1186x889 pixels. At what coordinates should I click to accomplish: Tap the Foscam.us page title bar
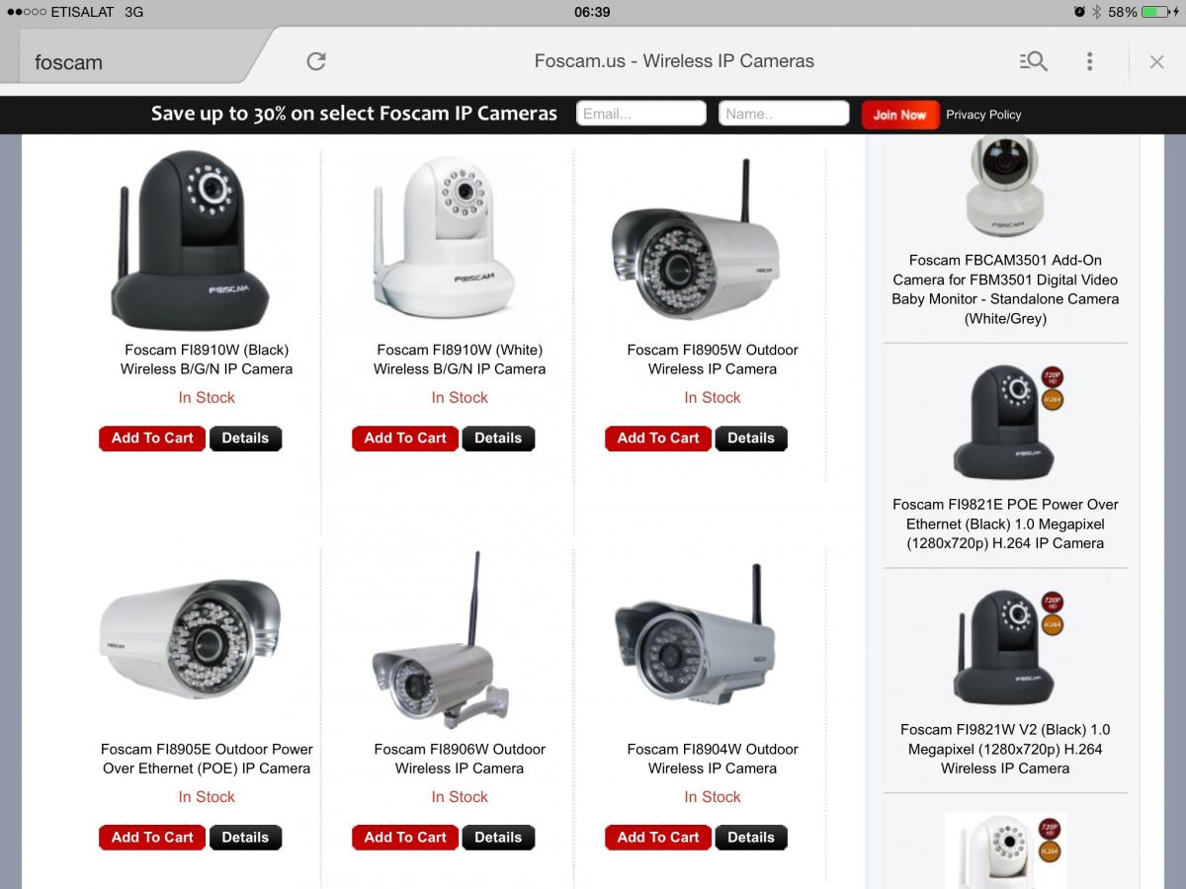(x=674, y=61)
